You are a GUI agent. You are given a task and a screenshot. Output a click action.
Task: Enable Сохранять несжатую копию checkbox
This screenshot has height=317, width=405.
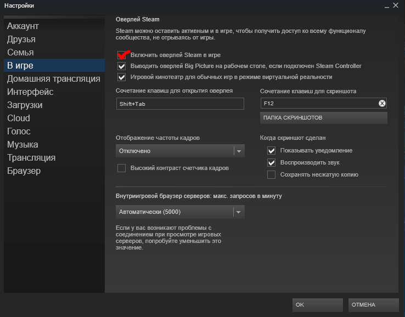coord(271,174)
